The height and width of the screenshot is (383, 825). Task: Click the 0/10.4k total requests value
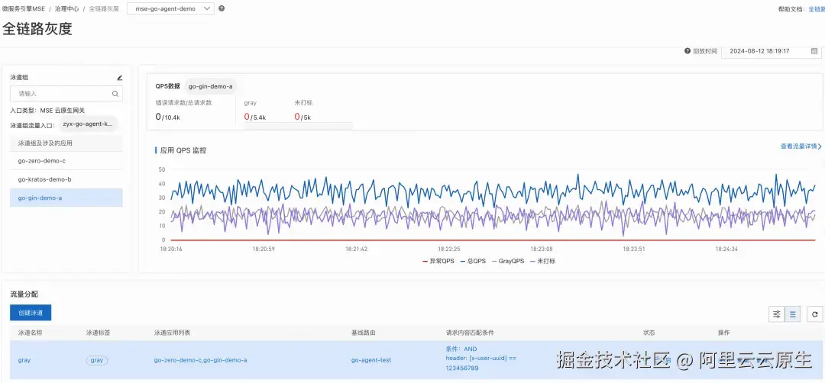click(168, 117)
